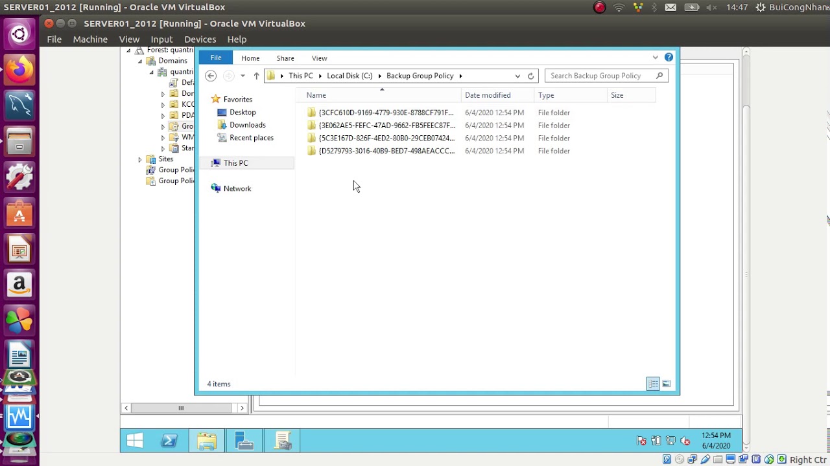
Task: Collapse the Forest tree node
Action: (x=128, y=50)
